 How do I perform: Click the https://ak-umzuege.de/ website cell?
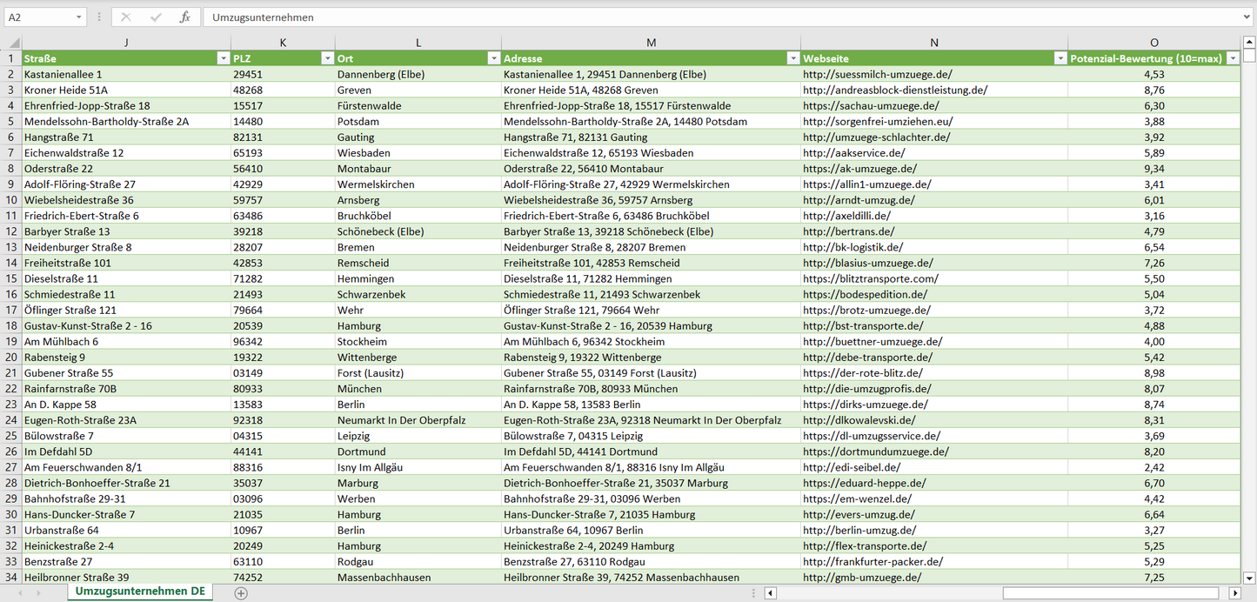(859, 169)
